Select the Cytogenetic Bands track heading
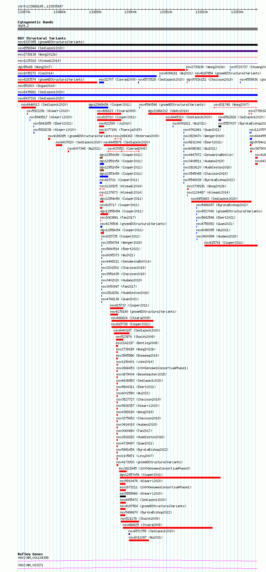This screenshot has width=266, height=572. point(36,22)
